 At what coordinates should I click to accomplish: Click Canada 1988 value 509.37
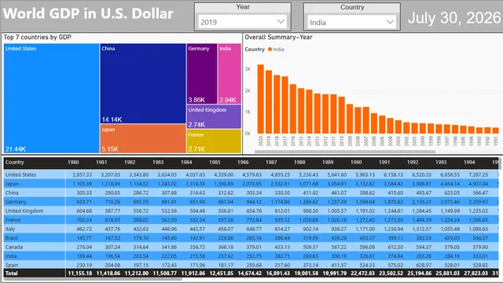(x=310, y=247)
